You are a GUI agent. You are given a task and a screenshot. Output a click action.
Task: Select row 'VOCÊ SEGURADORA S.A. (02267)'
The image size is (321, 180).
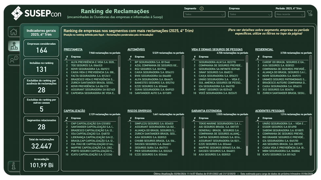coord(218,93)
